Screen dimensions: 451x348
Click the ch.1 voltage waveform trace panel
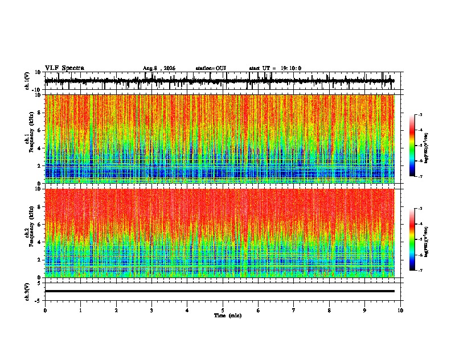tap(224, 81)
